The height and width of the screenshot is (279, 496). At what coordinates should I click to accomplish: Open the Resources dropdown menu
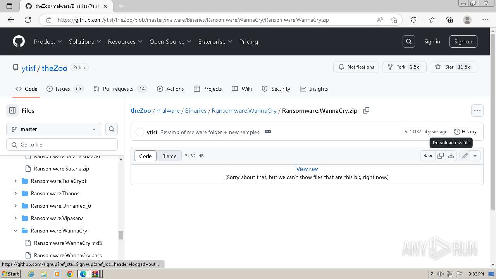[x=125, y=41]
